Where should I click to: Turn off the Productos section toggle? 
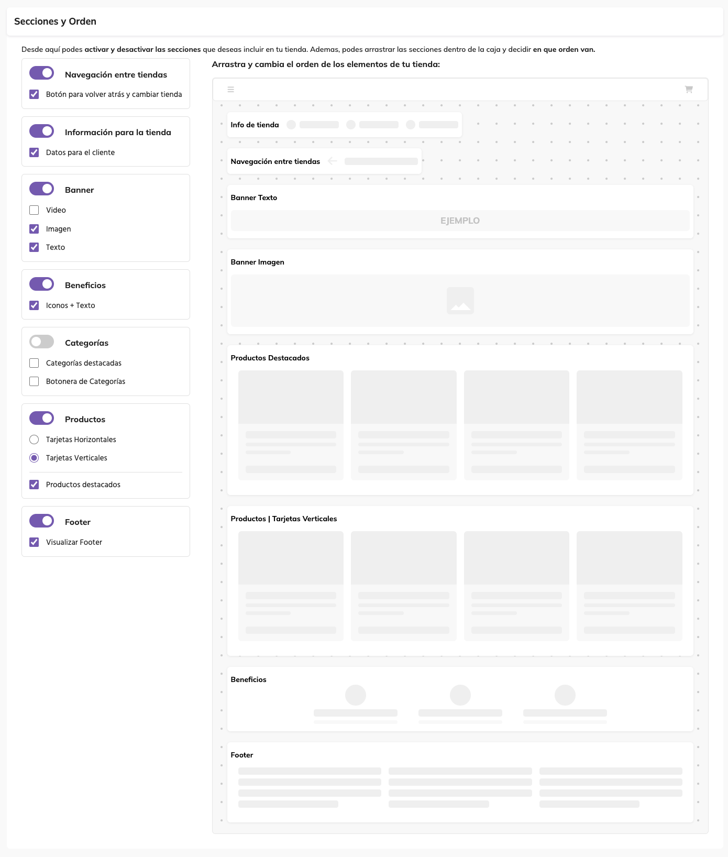tap(42, 418)
